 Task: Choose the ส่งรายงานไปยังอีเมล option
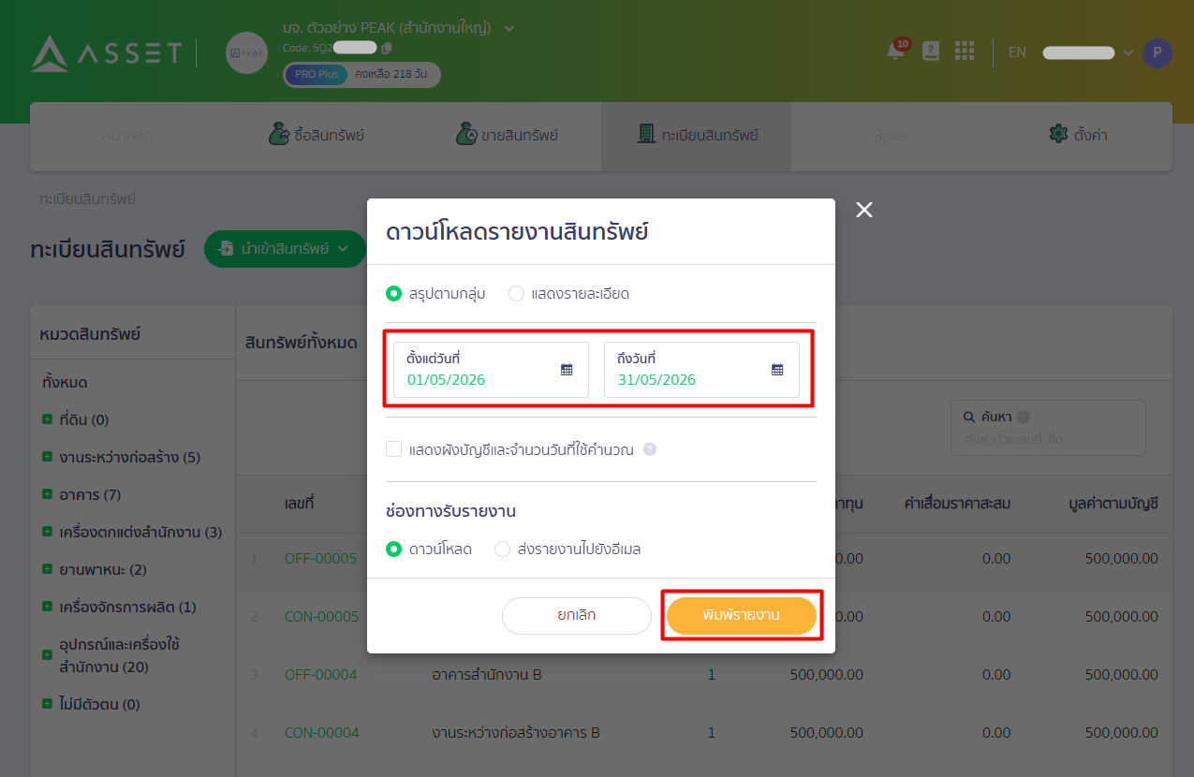(x=502, y=549)
